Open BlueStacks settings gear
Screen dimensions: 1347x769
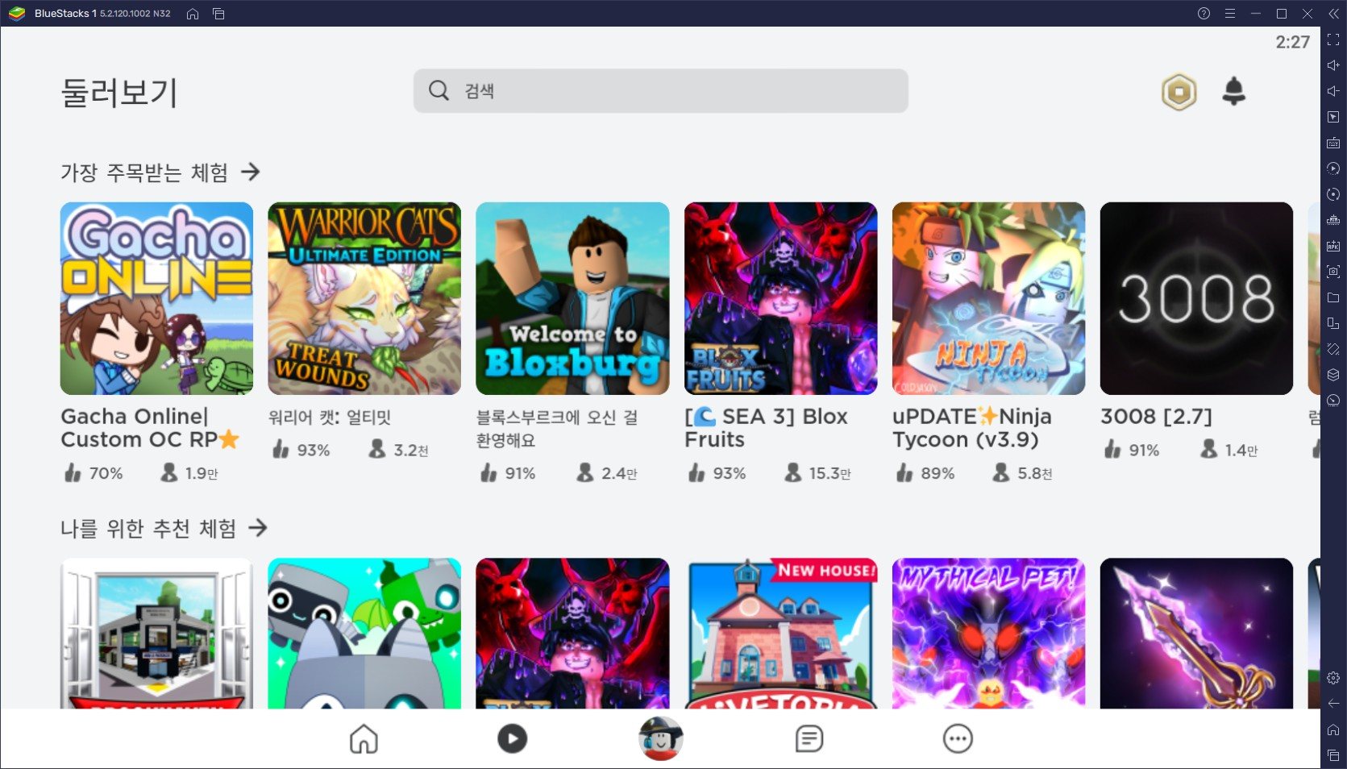pos(1333,678)
